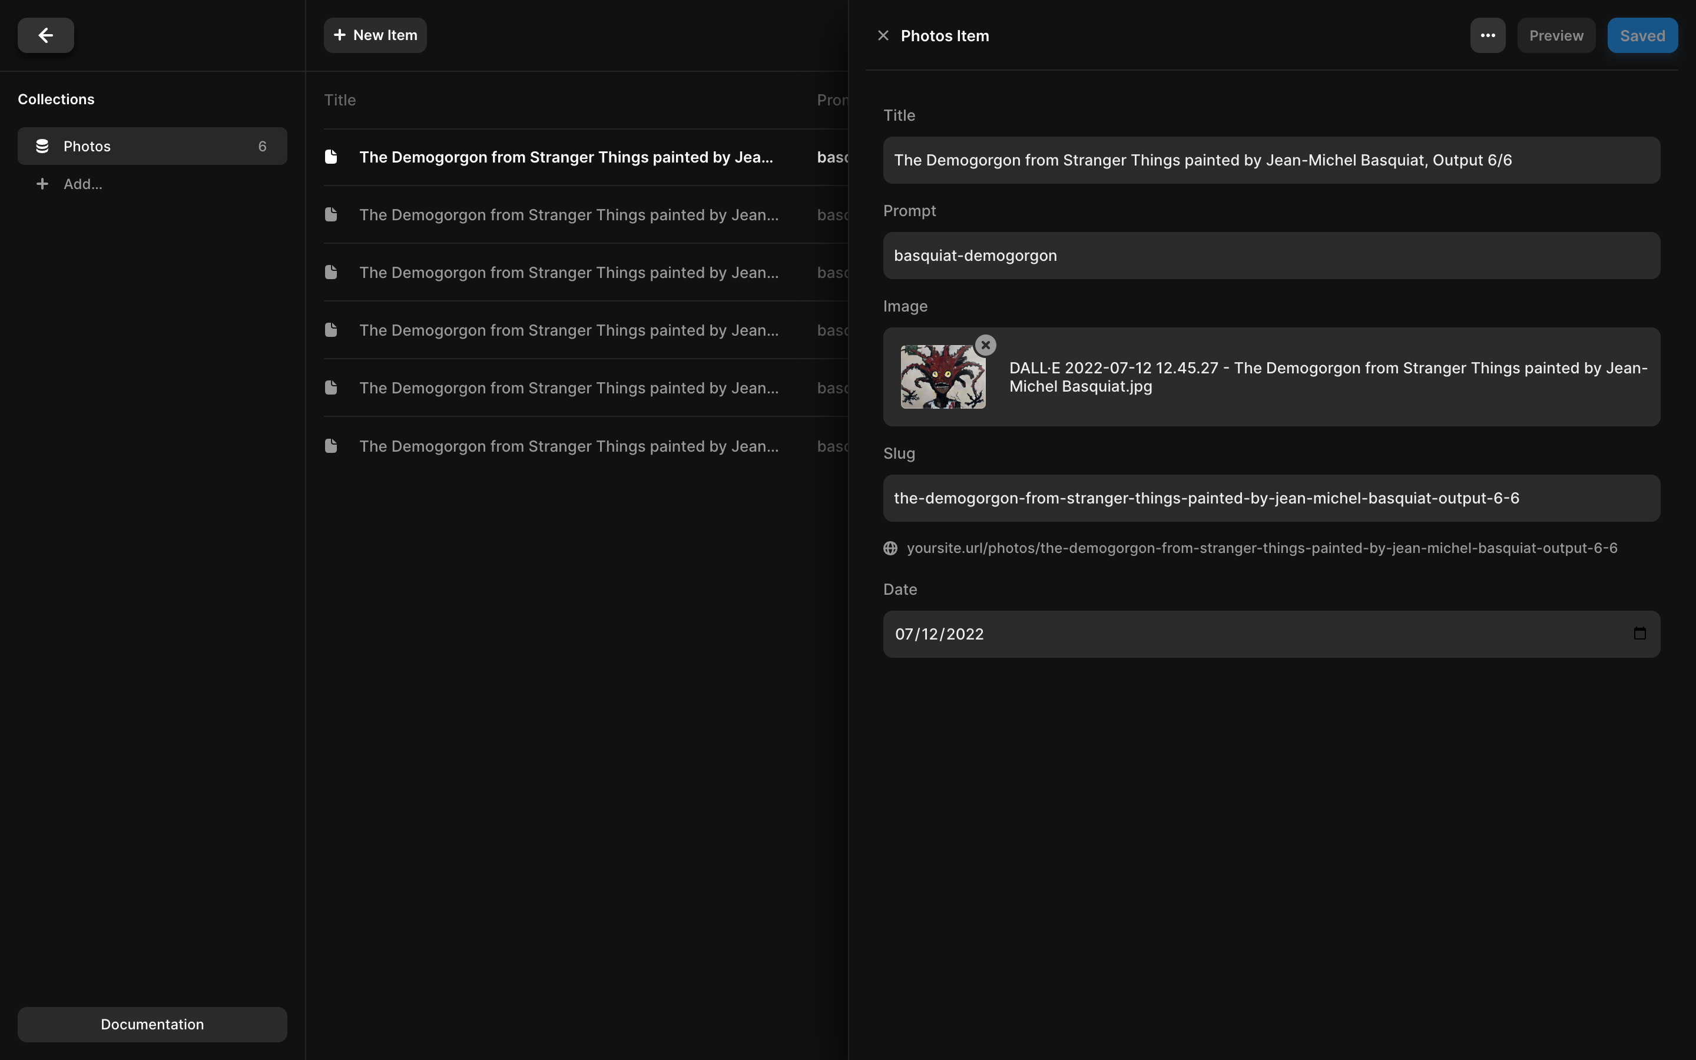
Task: Focus the Prompt field with basquiat-demogorgon
Action: [1271, 256]
